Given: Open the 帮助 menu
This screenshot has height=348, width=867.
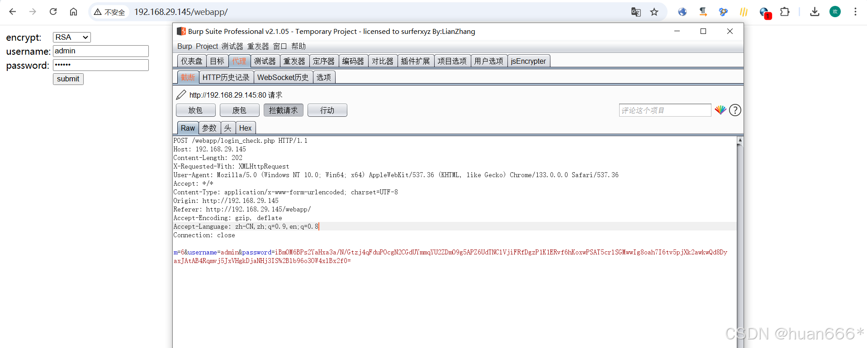Looking at the screenshot, I should pos(298,46).
